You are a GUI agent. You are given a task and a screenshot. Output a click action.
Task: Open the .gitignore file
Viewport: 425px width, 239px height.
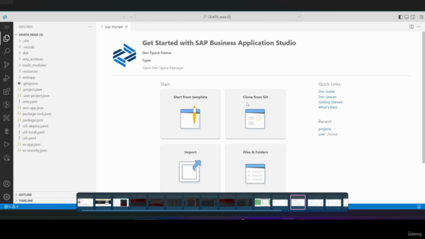coord(30,84)
